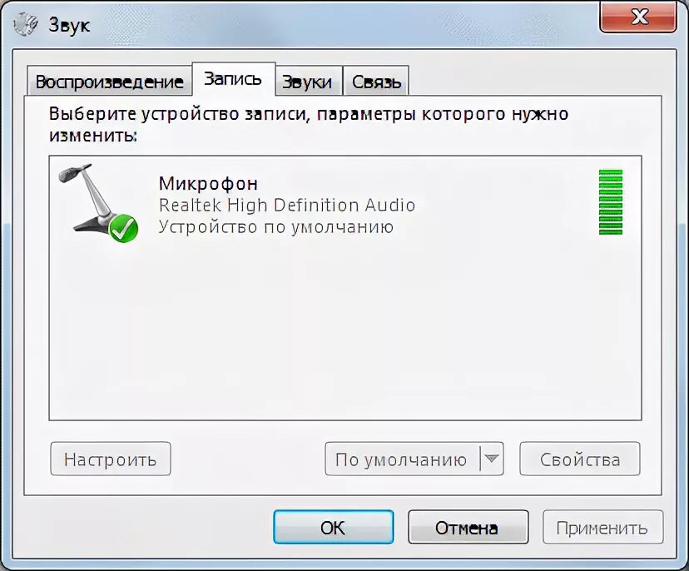The width and height of the screenshot is (689, 571).
Task: Confirm with the OK button
Action: click(x=333, y=527)
